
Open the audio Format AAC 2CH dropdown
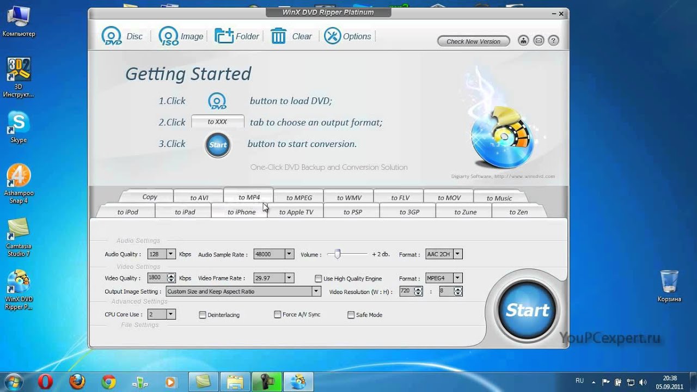coord(458,254)
